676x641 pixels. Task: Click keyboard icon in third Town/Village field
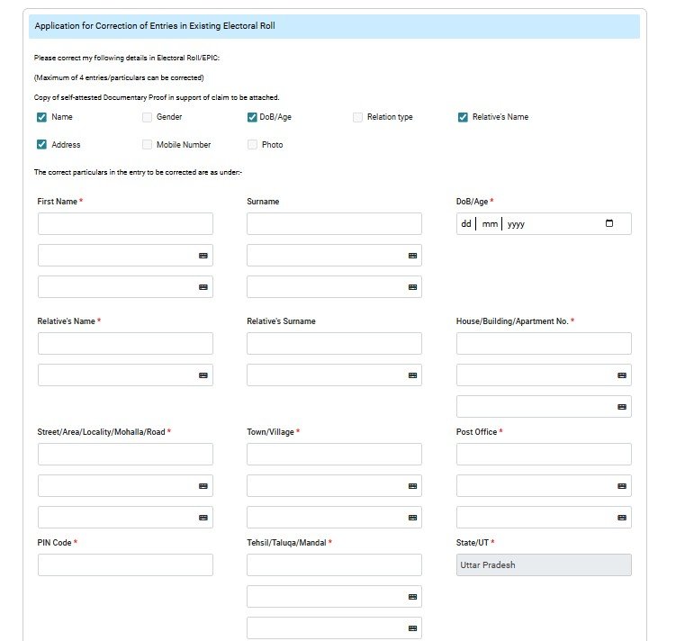pyautogui.click(x=412, y=518)
